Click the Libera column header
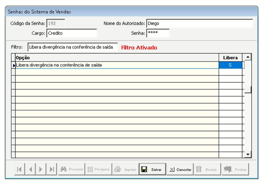The width and height of the screenshot is (262, 183). pyautogui.click(x=231, y=57)
